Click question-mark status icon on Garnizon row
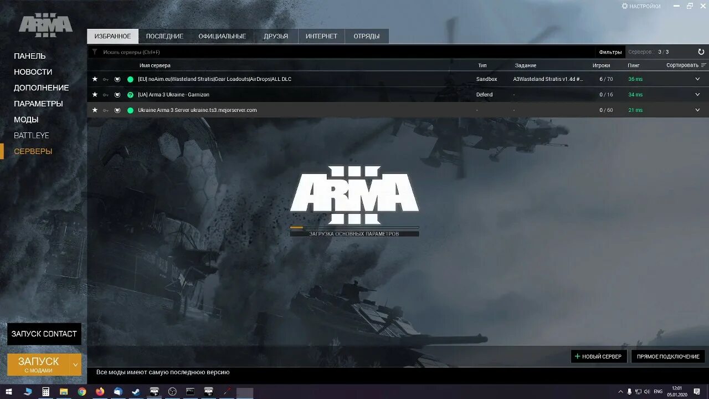 coord(130,95)
